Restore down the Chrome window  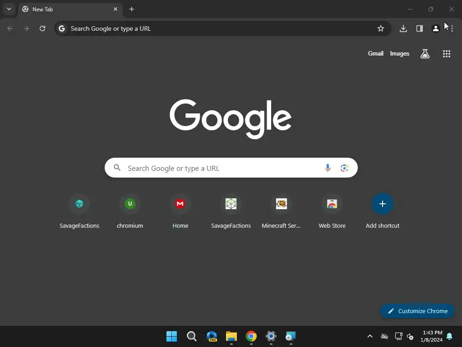[x=431, y=9]
